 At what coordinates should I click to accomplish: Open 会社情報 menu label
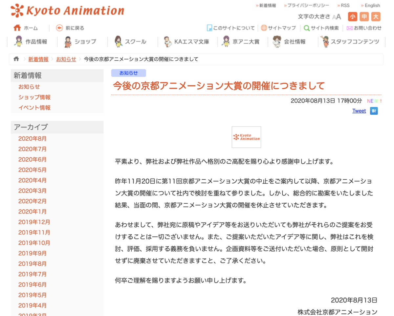click(295, 42)
